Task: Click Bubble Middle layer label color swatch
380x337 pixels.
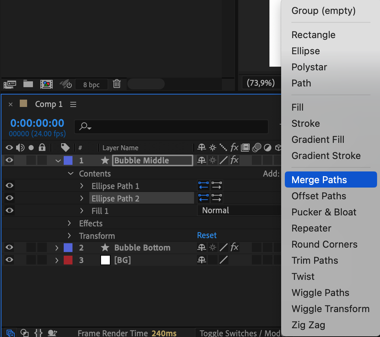Action: pos(68,160)
